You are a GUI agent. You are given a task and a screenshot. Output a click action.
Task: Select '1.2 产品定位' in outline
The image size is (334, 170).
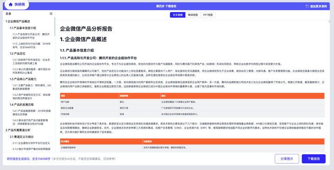tap(18, 53)
